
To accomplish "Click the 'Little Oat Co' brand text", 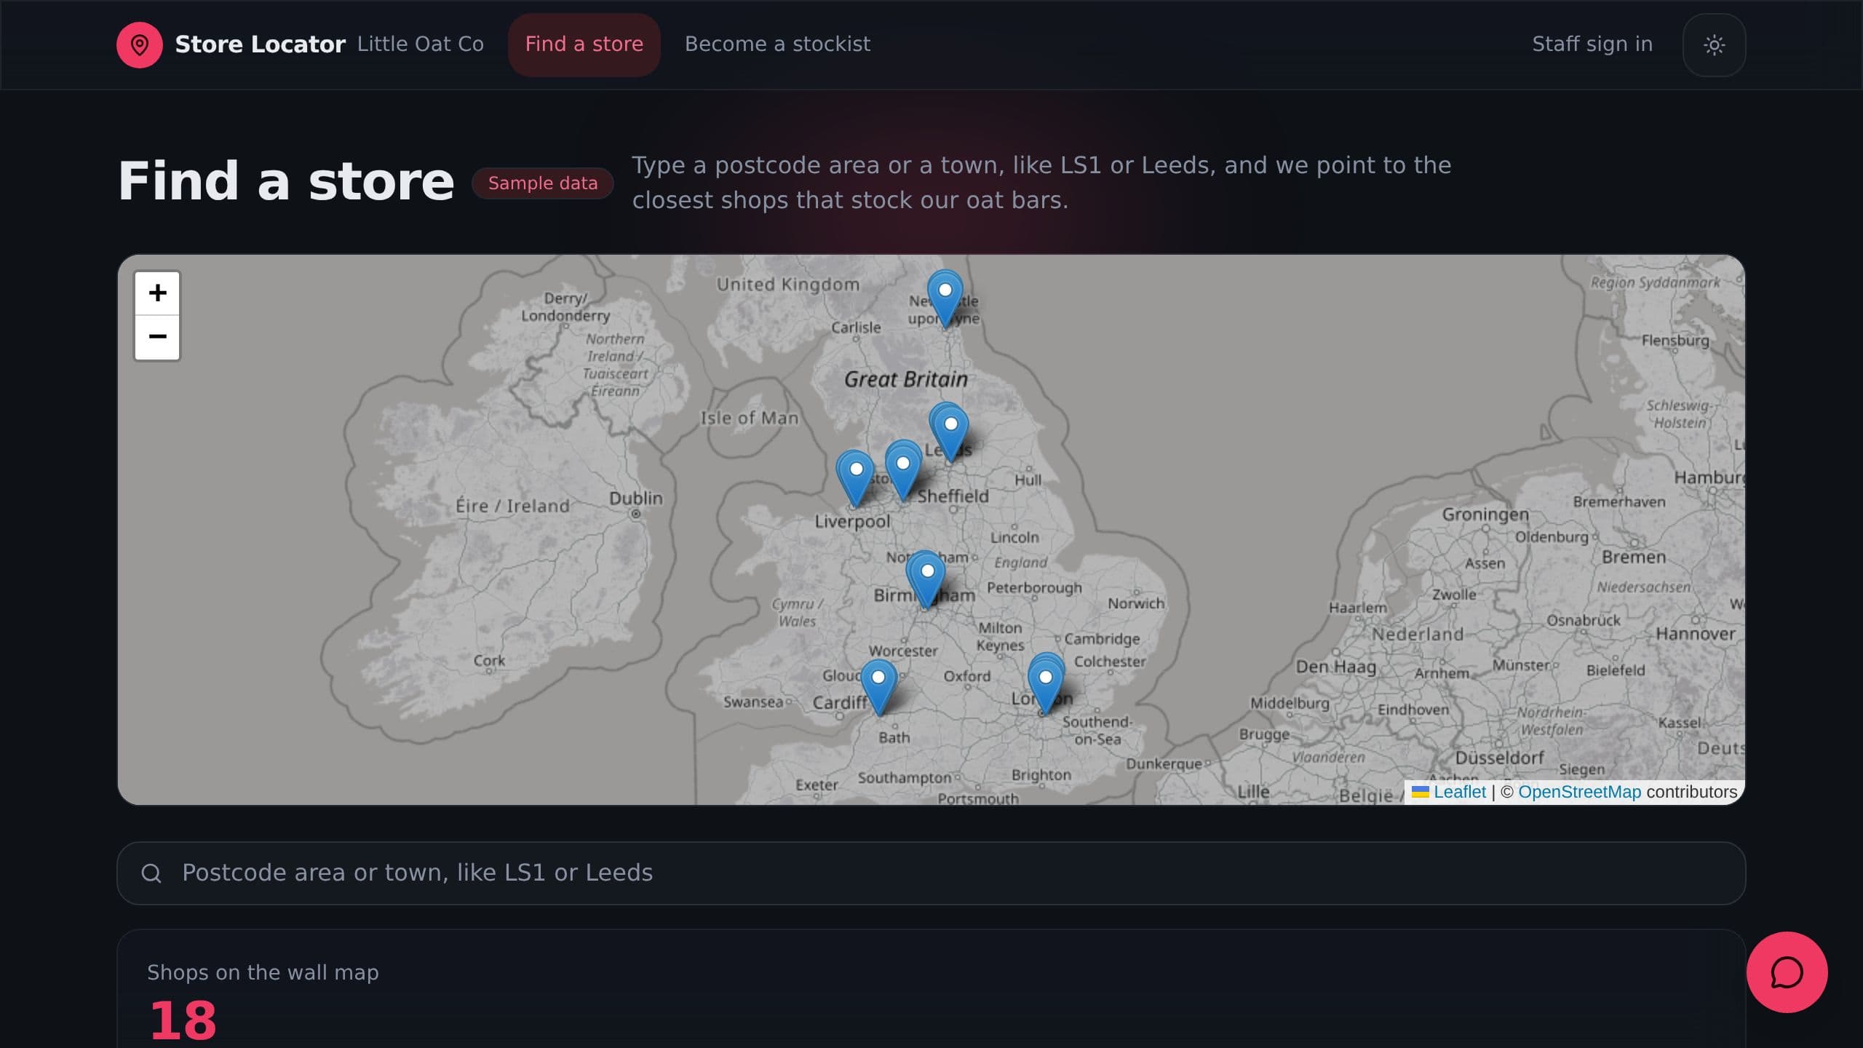I will (420, 44).
